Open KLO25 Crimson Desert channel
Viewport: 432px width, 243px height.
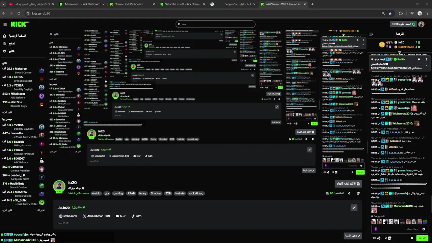pos(23,79)
